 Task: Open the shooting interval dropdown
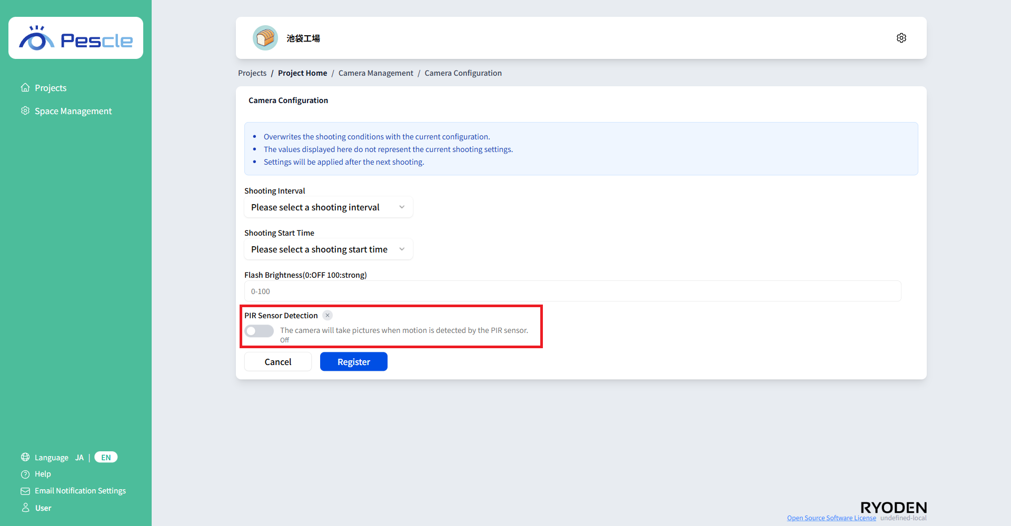point(328,207)
